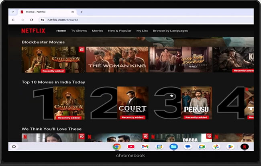The image size is (261, 166).
Task: Click the launcher circle button
Action: click(x=14, y=147)
